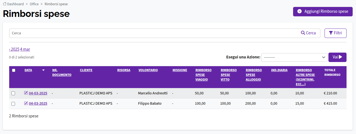The height and width of the screenshot is (134, 356).
Task: Sort by RIMBORSO ALTRE SPESE column
Action: (x=305, y=77)
